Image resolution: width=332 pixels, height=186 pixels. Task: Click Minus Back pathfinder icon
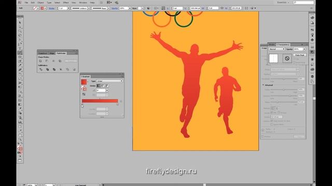pos(74,69)
